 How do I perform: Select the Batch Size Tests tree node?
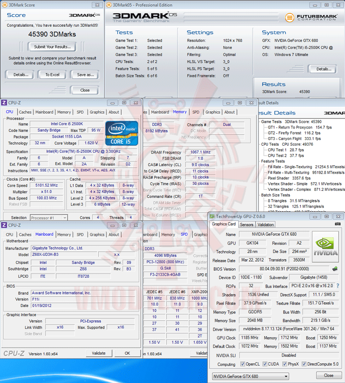tap(276, 195)
